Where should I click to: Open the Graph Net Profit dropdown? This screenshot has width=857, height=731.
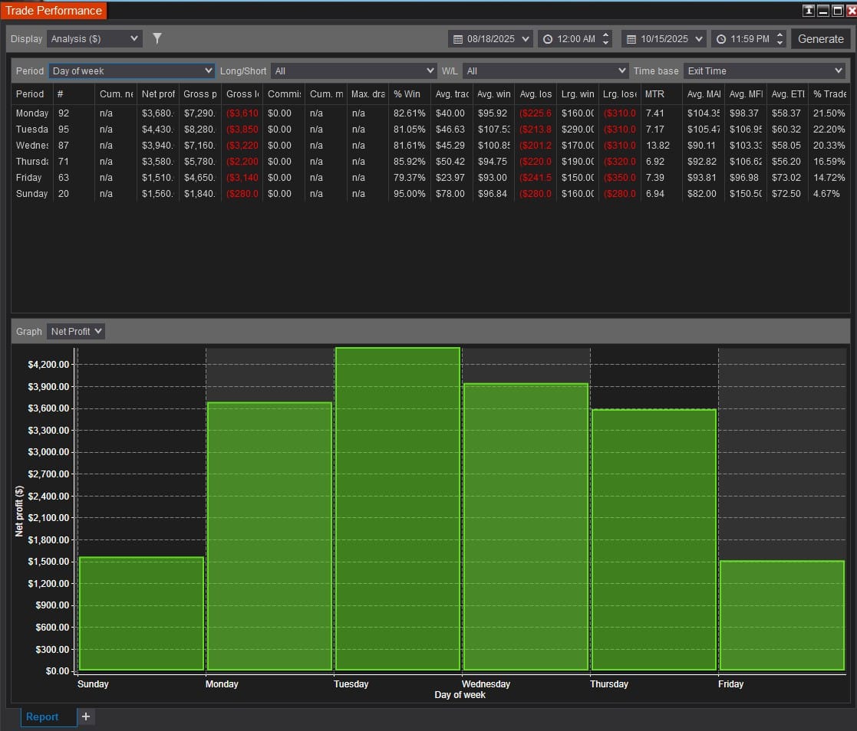75,331
